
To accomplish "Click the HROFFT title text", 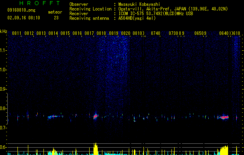I will click(40, 3).
